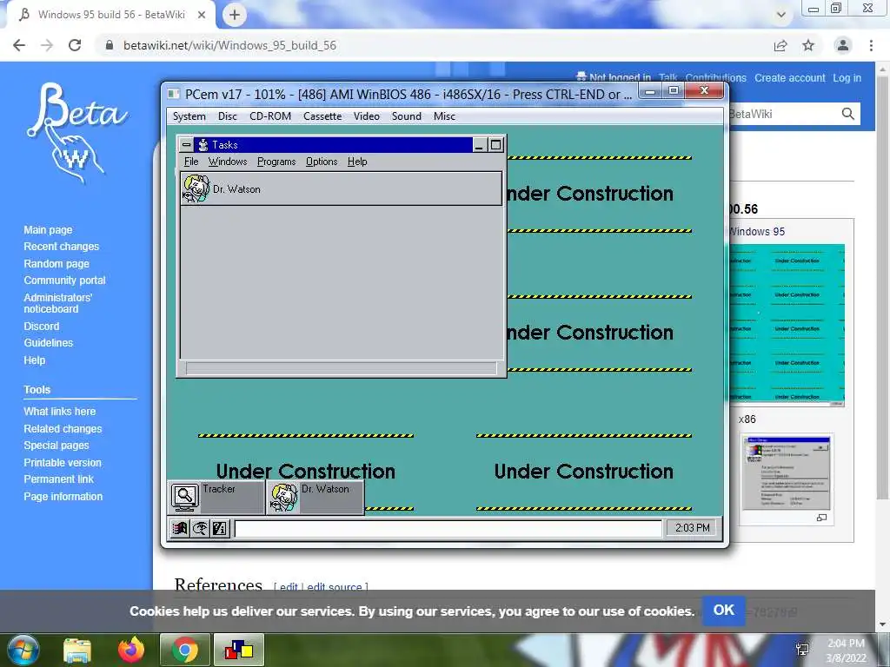Open Community portal link
This screenshot has height=667, width=890.
[64, 281]
